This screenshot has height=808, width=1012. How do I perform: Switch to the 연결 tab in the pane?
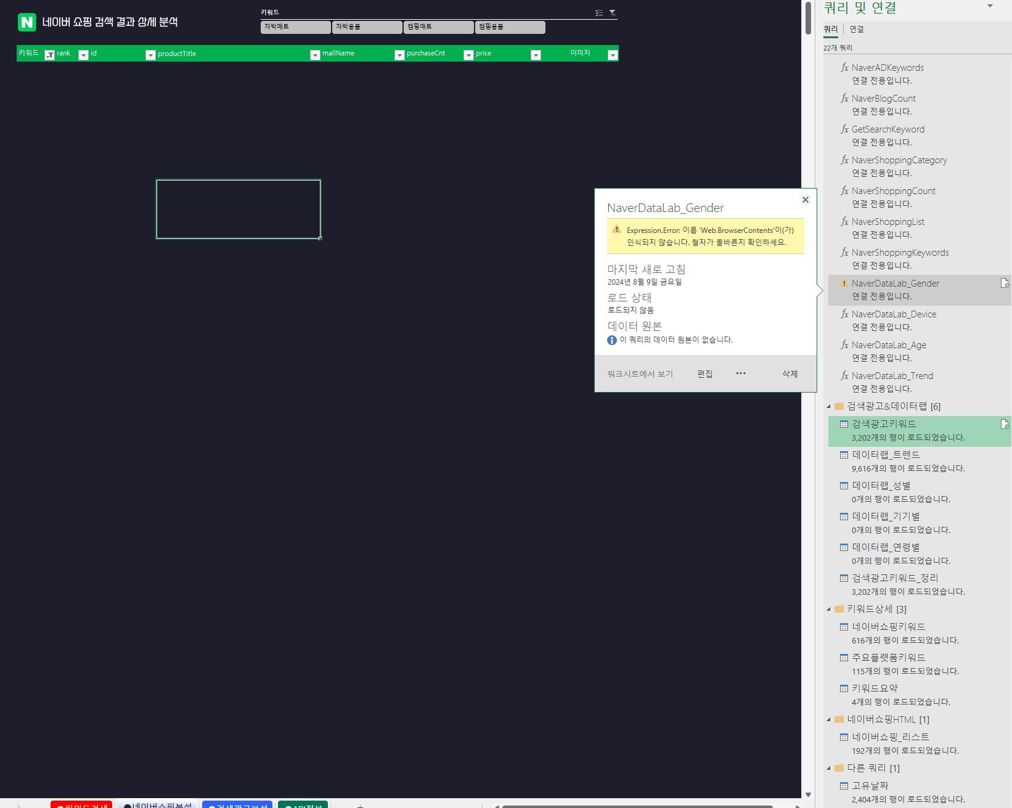[x=856, y=29]
